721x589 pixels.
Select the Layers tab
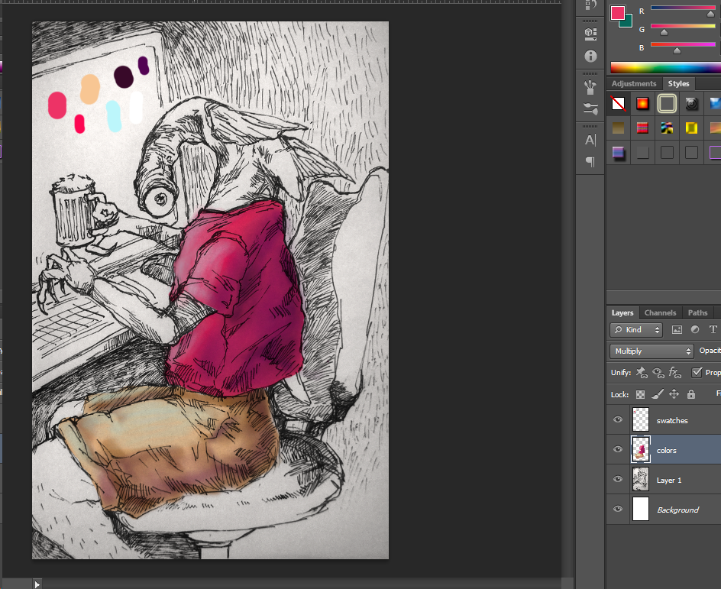622,312
